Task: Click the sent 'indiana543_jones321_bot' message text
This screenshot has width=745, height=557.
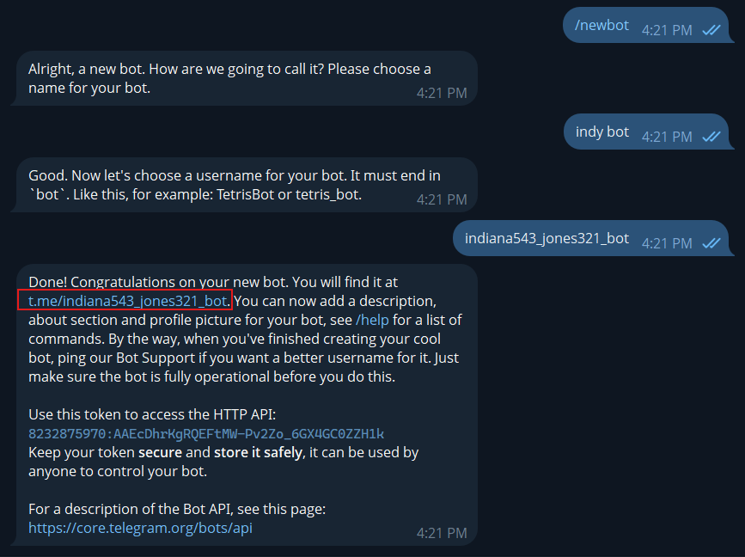Action: (x=547, y=238)
